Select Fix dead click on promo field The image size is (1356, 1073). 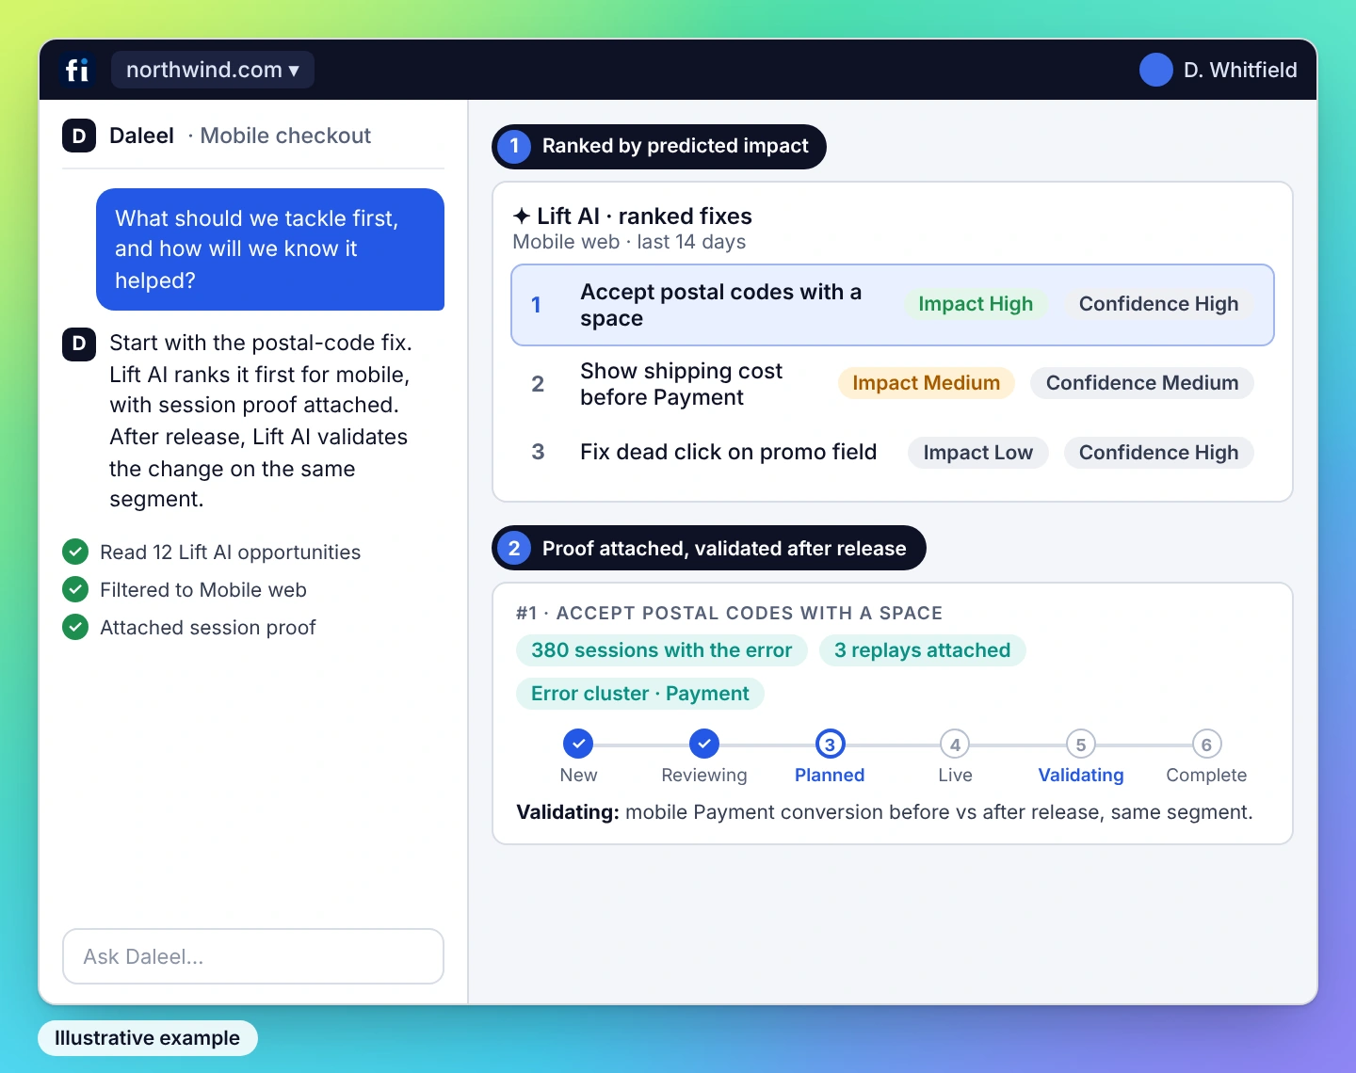[893, 453]
